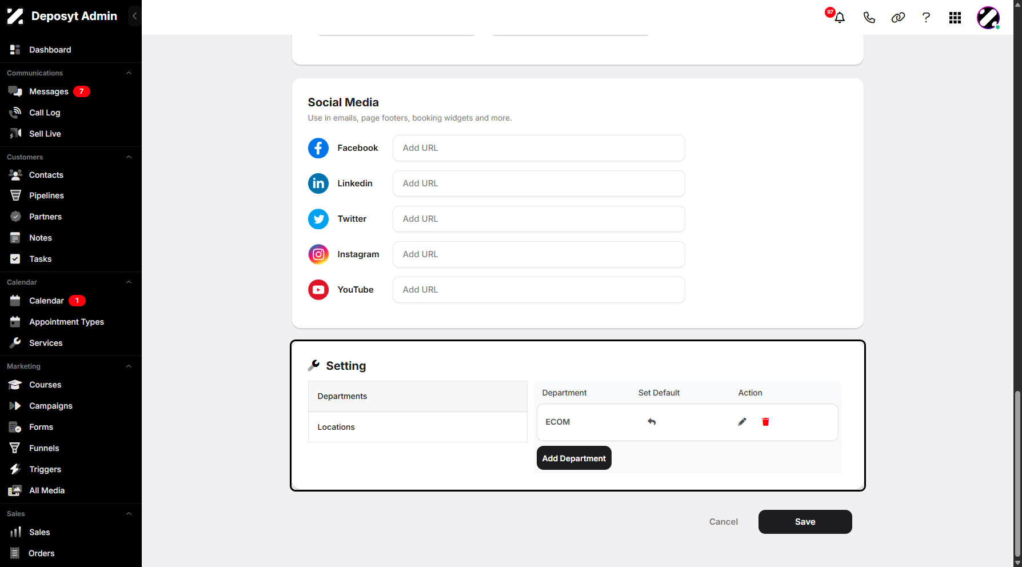Viewport: 1022px width, 567px height.
Task: Click the Twitter bird icon
Action: (x=318, y=219)
